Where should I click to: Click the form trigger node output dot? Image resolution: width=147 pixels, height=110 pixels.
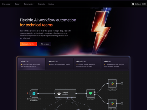38,93
